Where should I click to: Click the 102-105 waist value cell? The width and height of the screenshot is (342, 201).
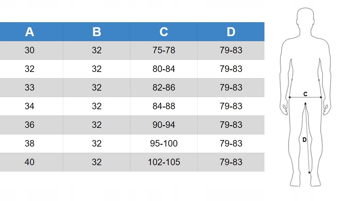click(164, 162)
